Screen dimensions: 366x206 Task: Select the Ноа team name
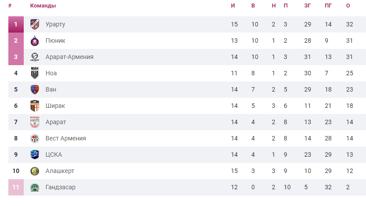point(51,73)
